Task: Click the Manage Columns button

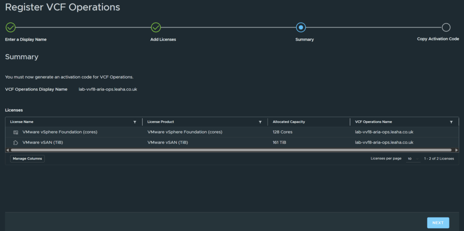Action: pos(27,159)
